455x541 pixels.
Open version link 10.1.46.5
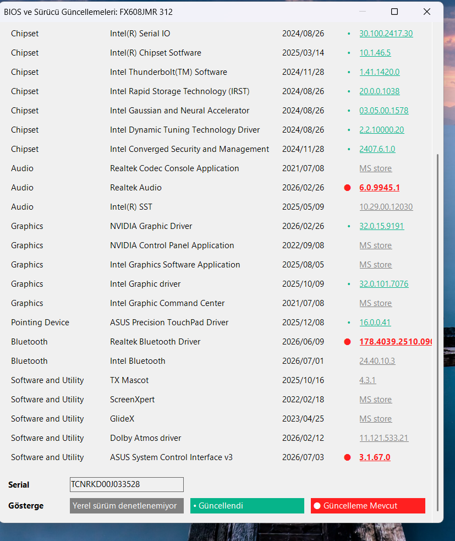pyautogui.click(x=375, y=53)
